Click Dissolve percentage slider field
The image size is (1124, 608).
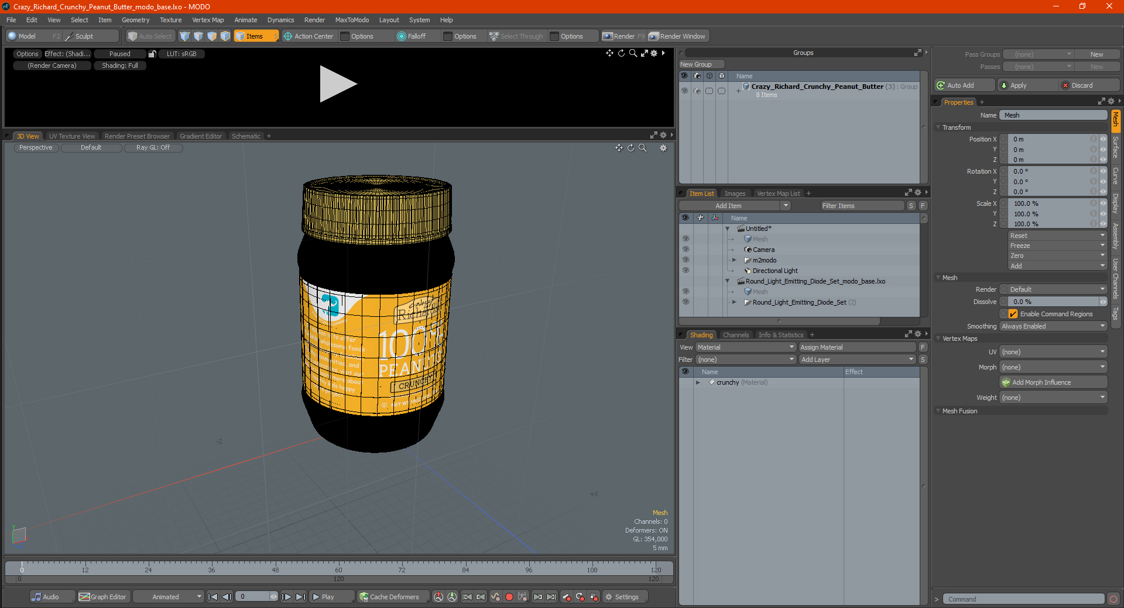tap(1053, 302)
